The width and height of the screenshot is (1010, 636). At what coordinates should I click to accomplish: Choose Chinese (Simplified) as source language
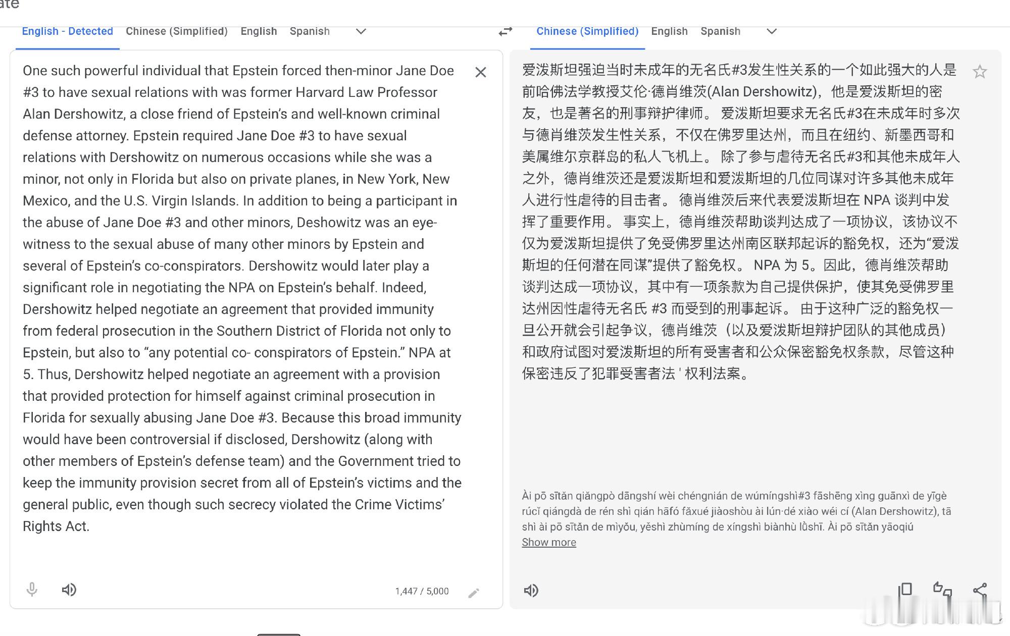pos(177,31)
